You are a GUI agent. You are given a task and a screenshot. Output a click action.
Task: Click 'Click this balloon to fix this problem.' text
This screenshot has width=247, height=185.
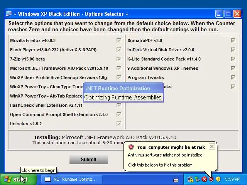click(161, 165)
